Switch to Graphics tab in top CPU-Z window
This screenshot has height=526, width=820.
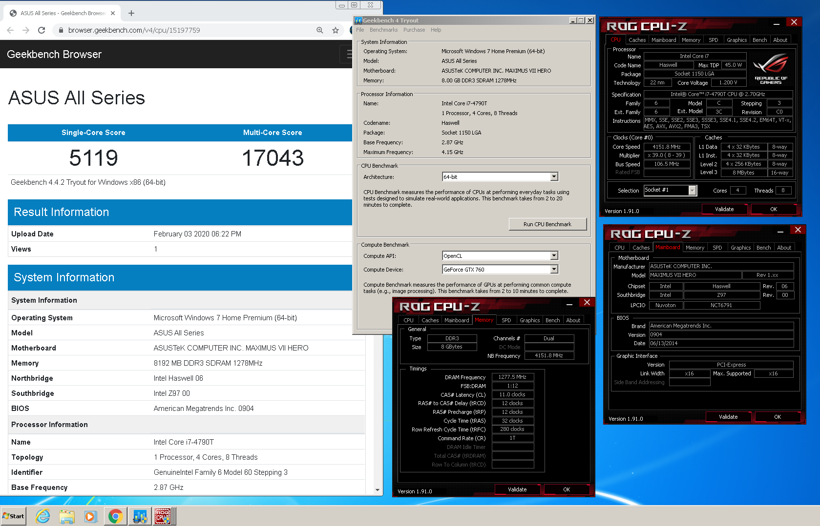tap(736, 40)
